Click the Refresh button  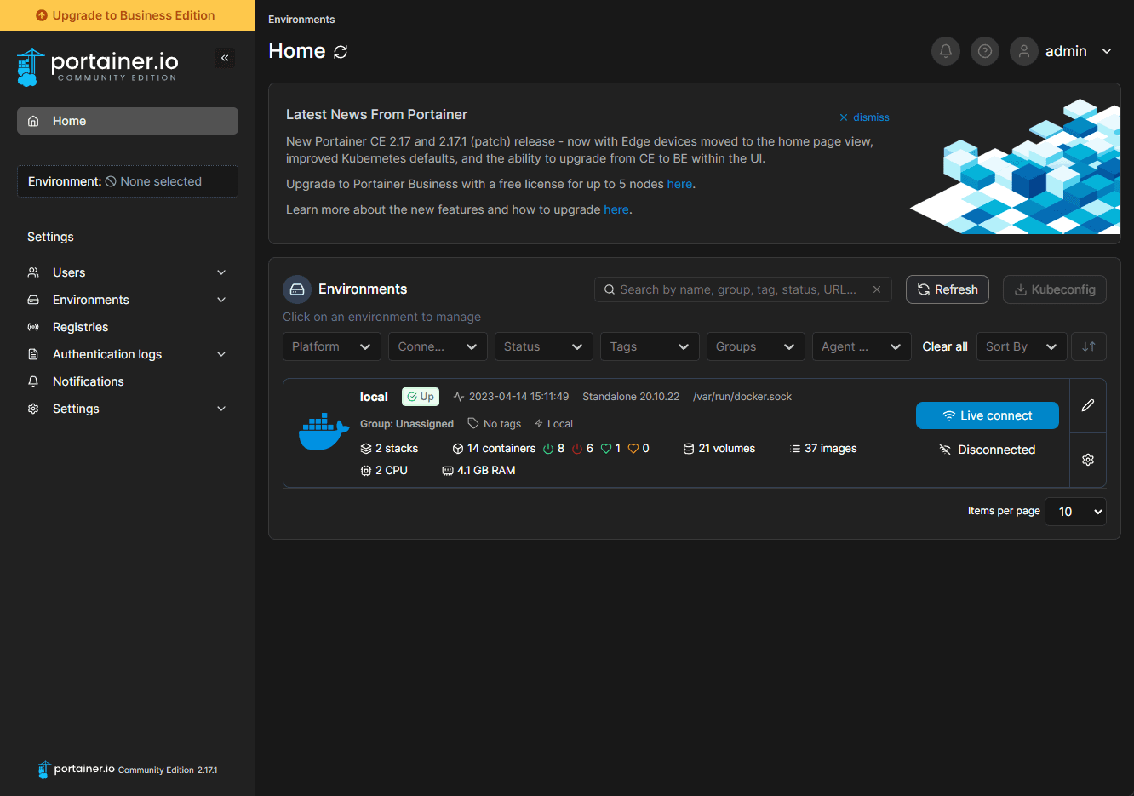948,289
